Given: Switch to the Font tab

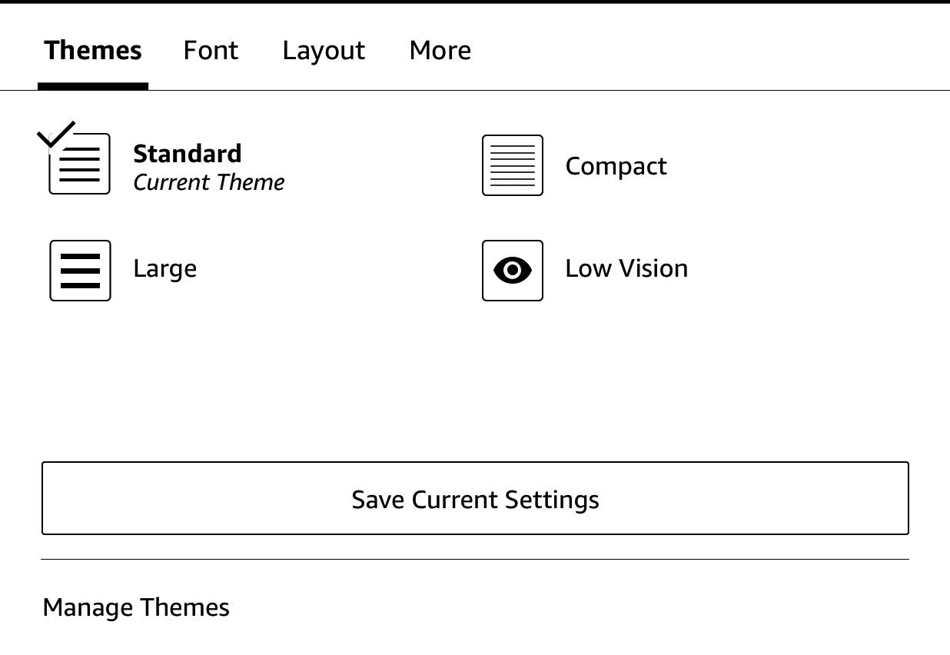Looking at the screenshot, I should (211, 51).
